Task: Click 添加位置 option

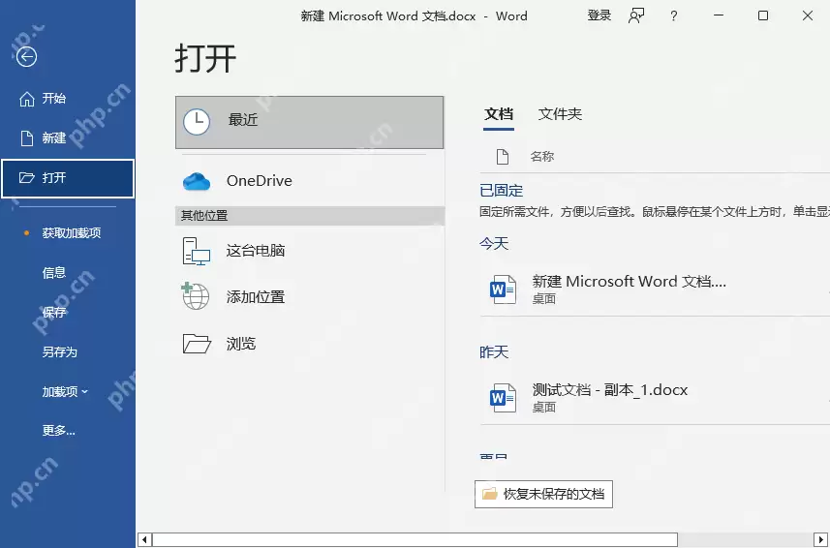Action: [x=309, y=296]
